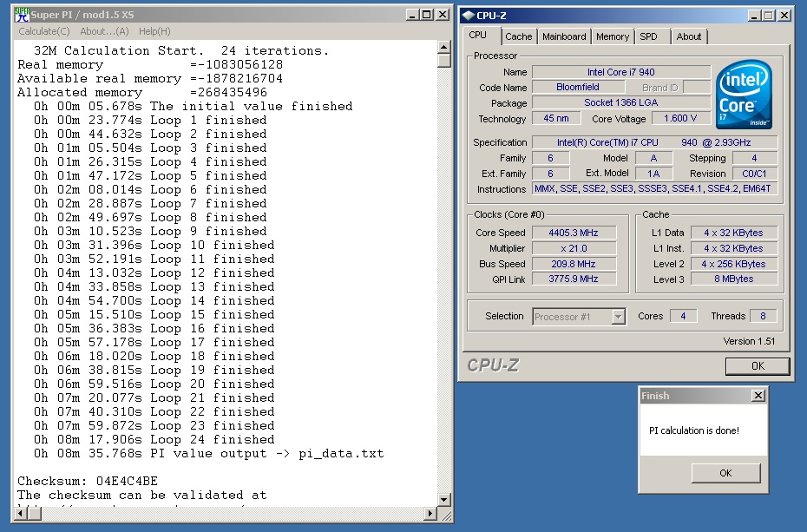Click the Super PI vertical scrollbar down arrow
The height and width of the screenshot is (532, 807).
[444, 499]
